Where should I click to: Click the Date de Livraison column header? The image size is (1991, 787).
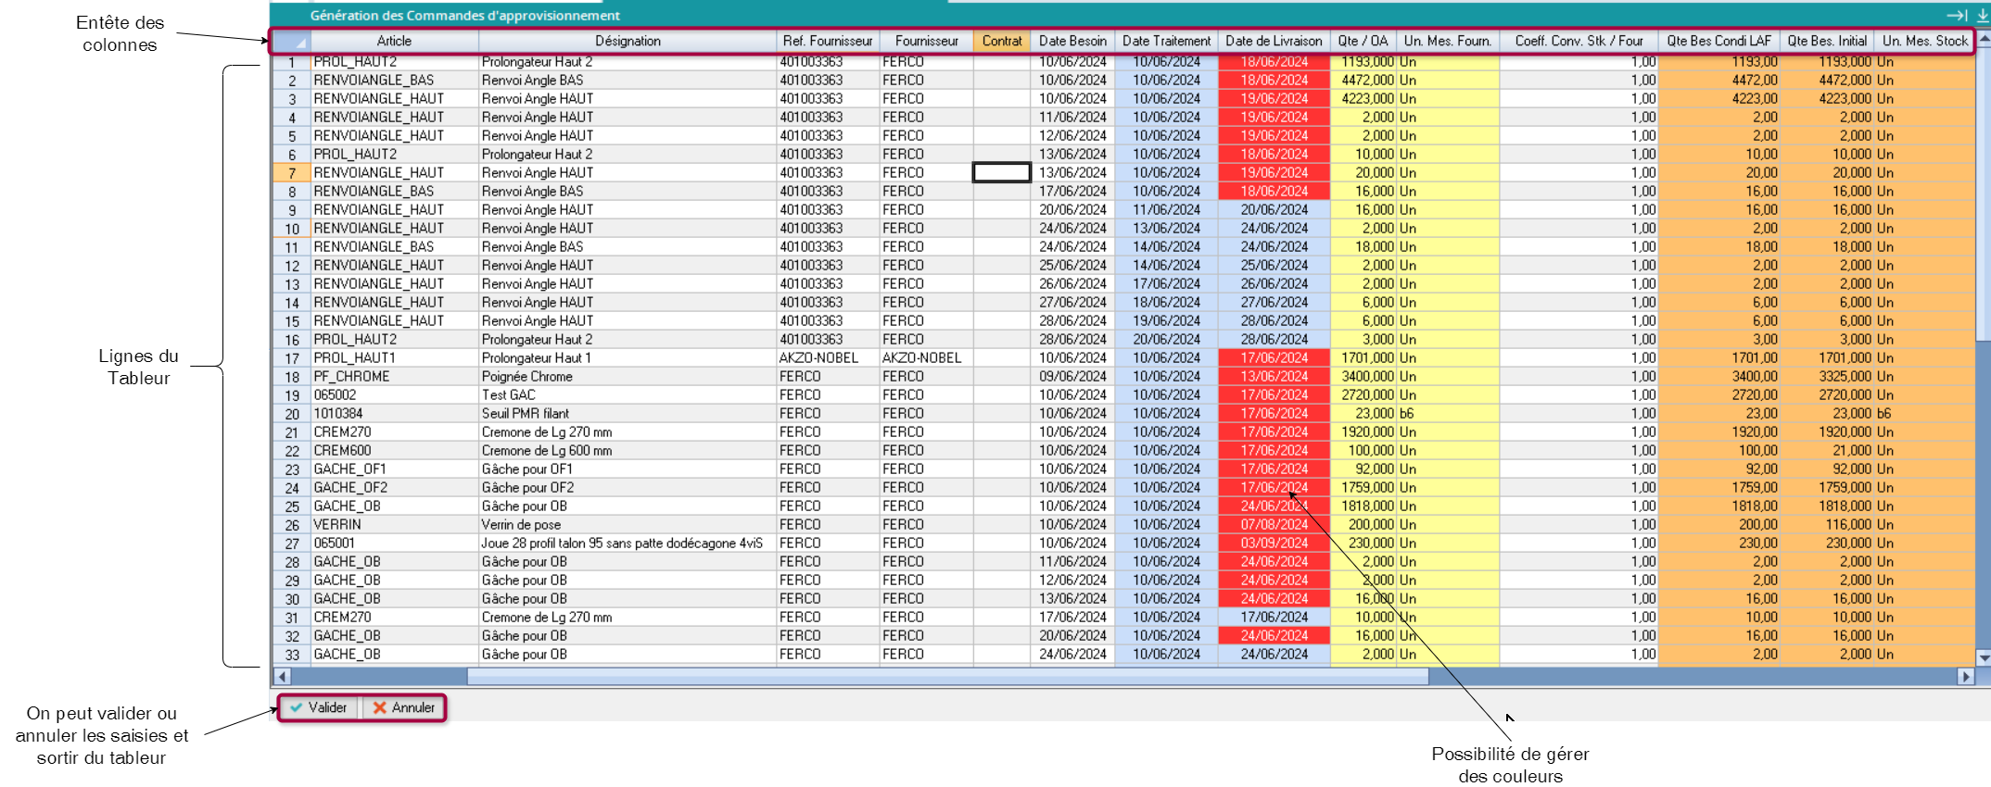pyautogui.click(x=1273, y=42)
